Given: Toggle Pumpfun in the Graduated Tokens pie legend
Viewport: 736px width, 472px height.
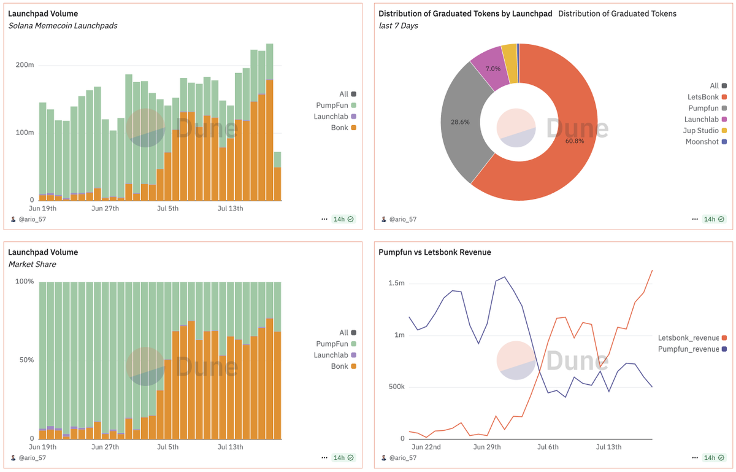Looking at the screenshot, I should (707, 108).
